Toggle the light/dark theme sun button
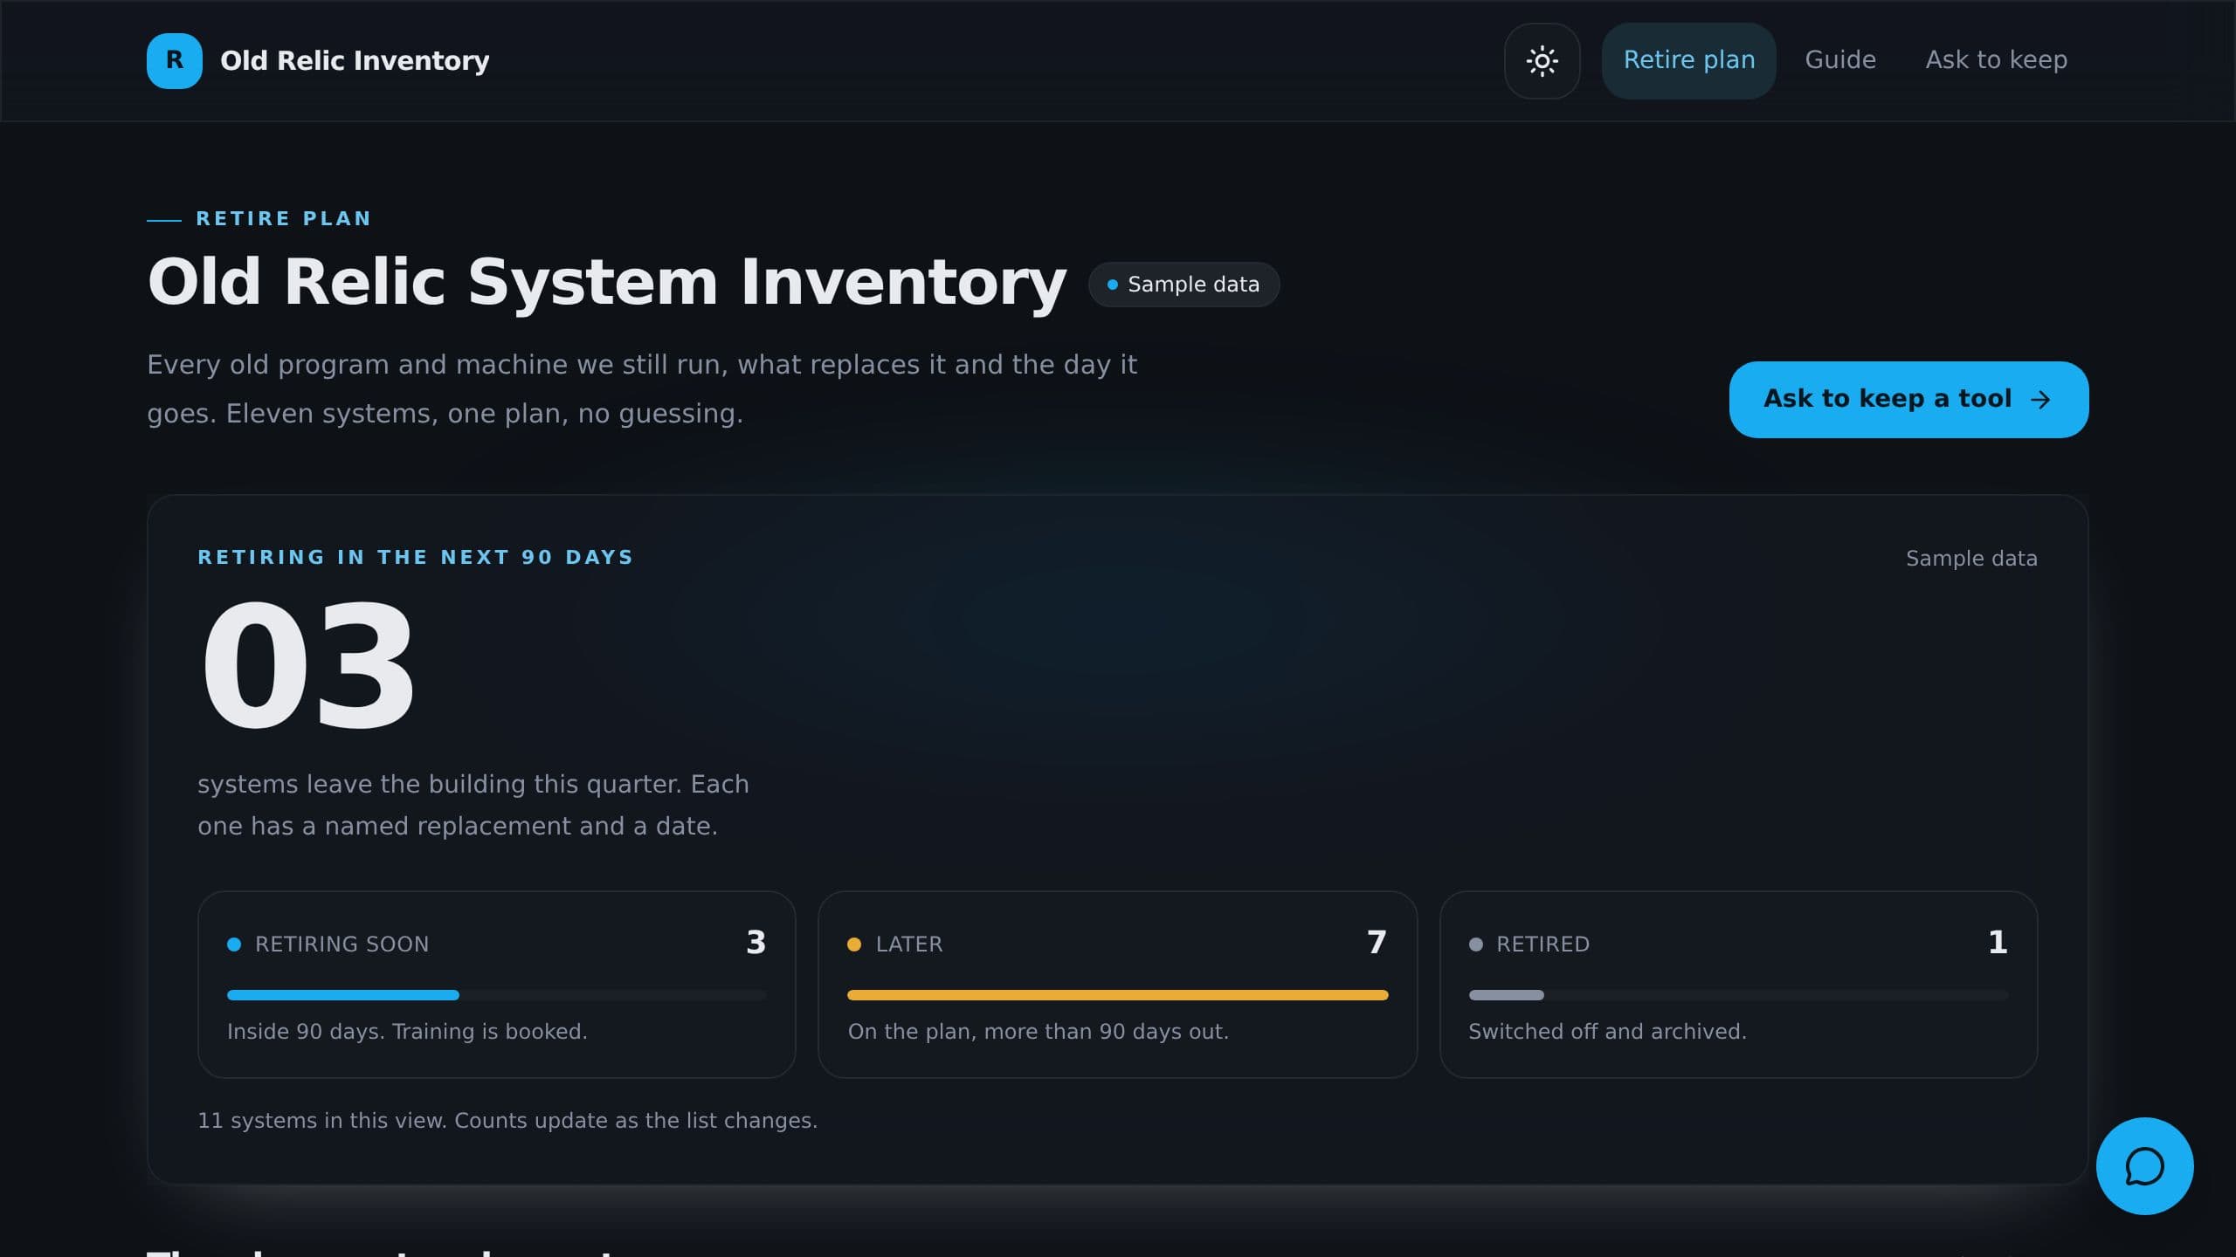 pos(1542,60)
